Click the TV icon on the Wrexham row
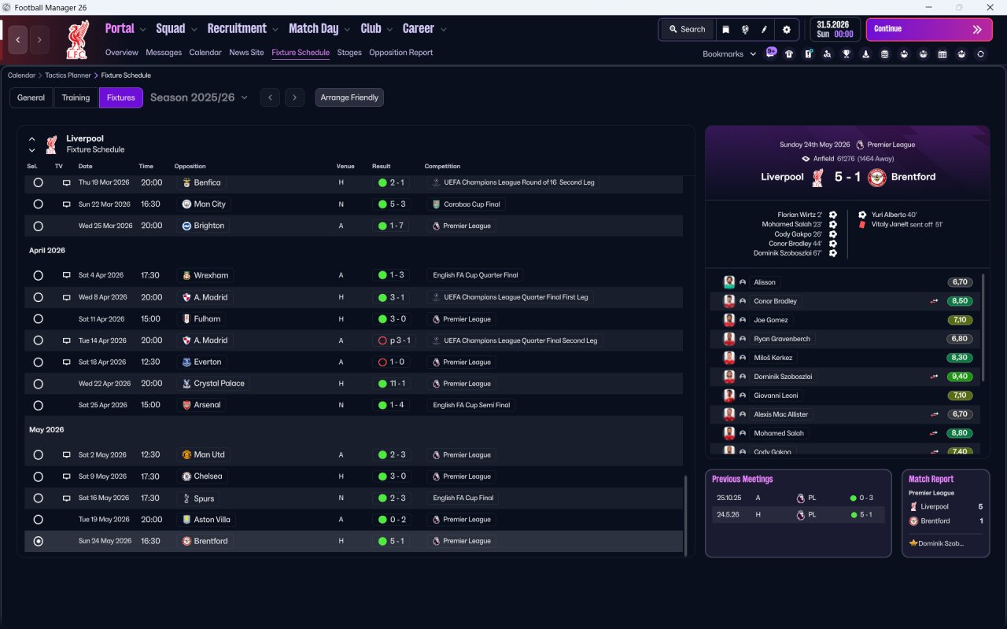This screenshot has width=1007, height=629. pyautogui.click(x=67, y=276)
